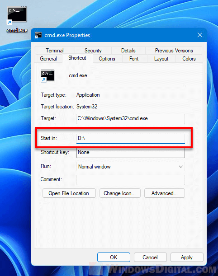
Task: Switch to the Font tab
Action: click(x=134, y=59)
